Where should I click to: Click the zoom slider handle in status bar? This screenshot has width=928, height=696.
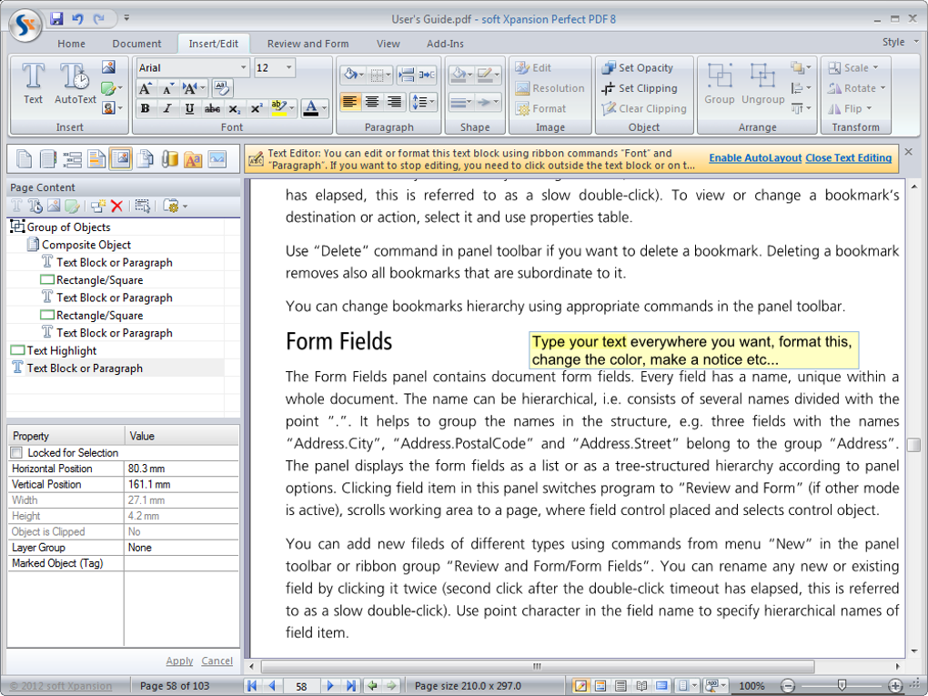842,686
